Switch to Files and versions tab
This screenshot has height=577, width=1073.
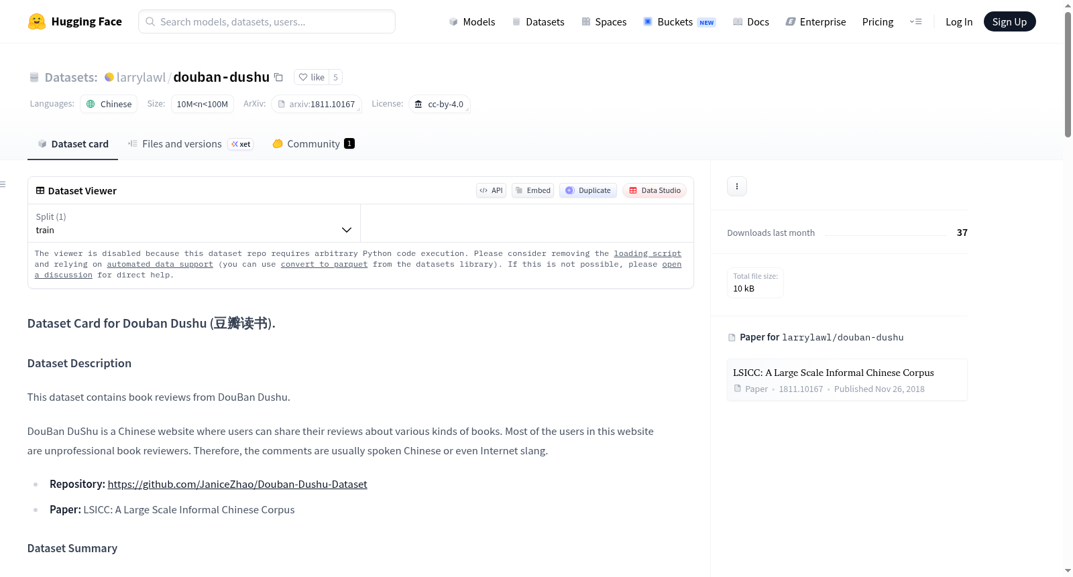190,144
